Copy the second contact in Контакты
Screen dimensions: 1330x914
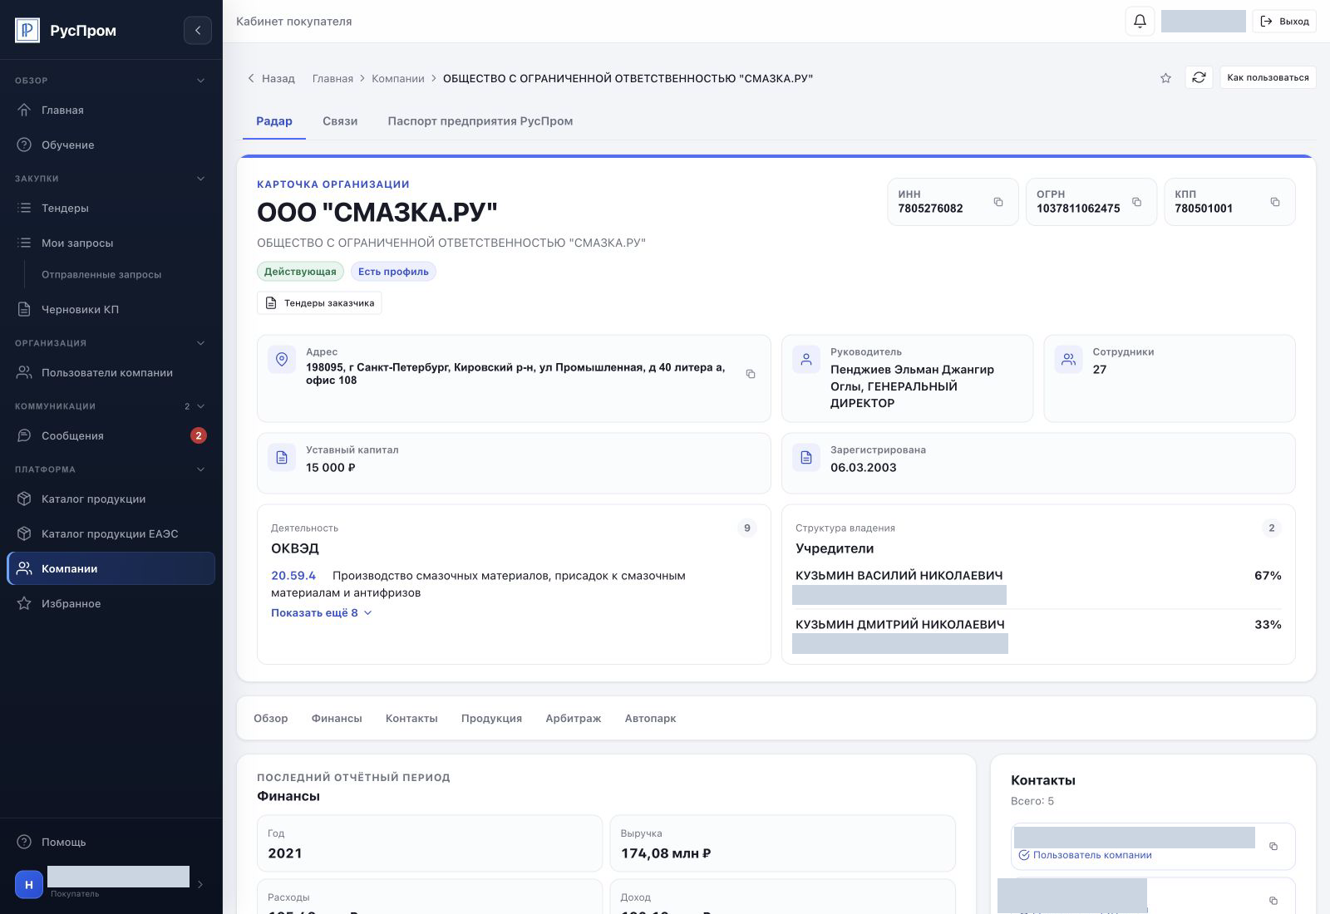point(1273,901)
